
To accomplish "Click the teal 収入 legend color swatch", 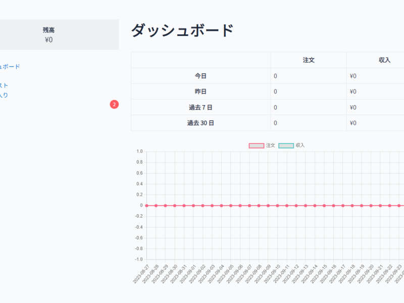I will [x=286, y=145].
